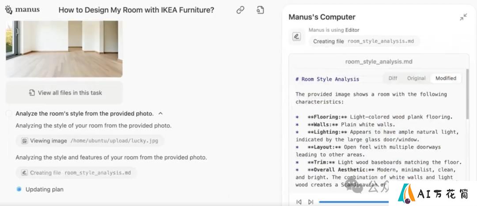Copy the task share link icon

(x=240, y=10)
